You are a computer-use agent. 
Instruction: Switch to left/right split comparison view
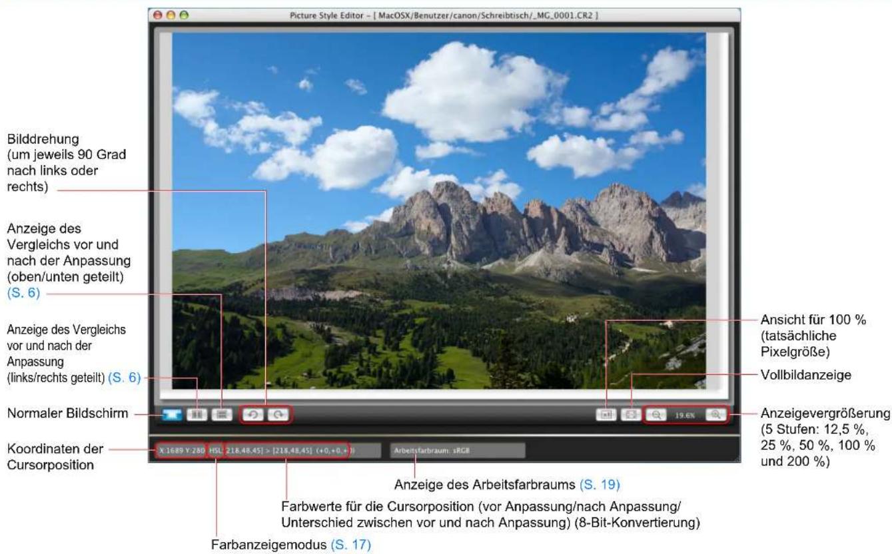(x=197, y=414)
